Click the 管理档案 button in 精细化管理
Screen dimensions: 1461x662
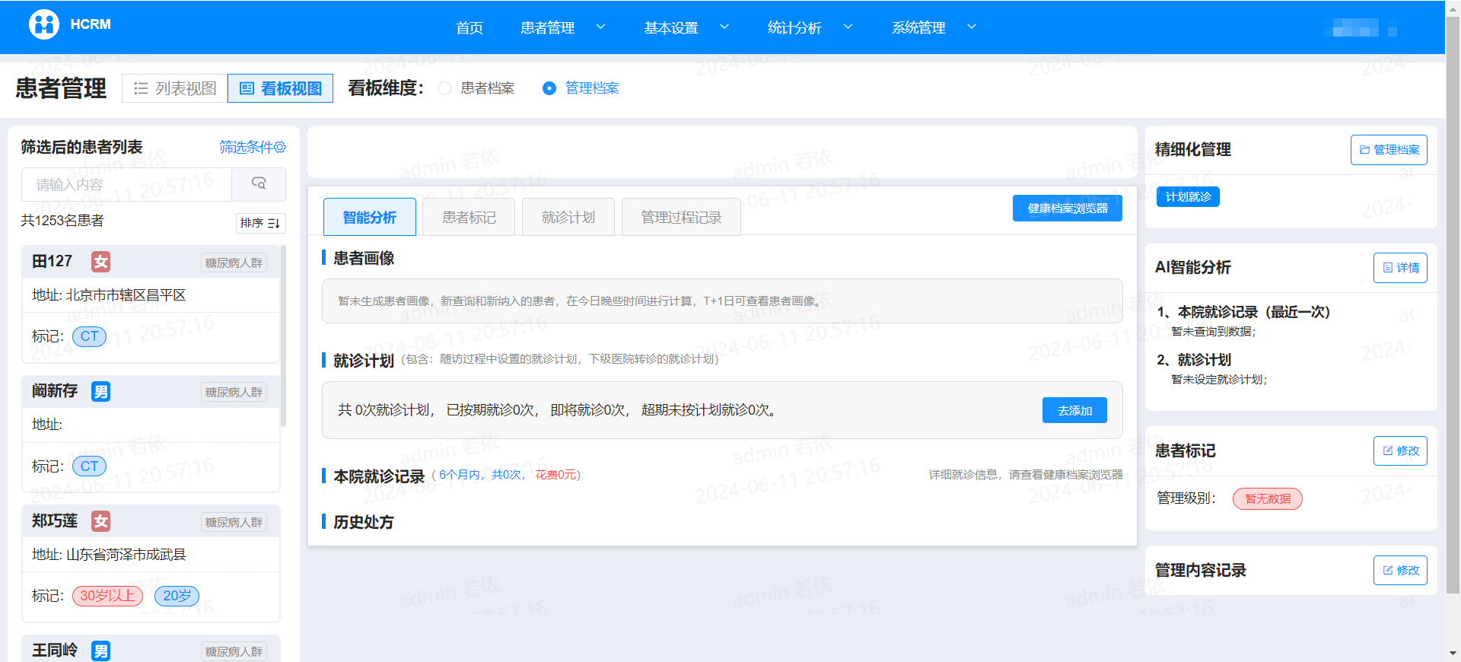[1389, 150]
